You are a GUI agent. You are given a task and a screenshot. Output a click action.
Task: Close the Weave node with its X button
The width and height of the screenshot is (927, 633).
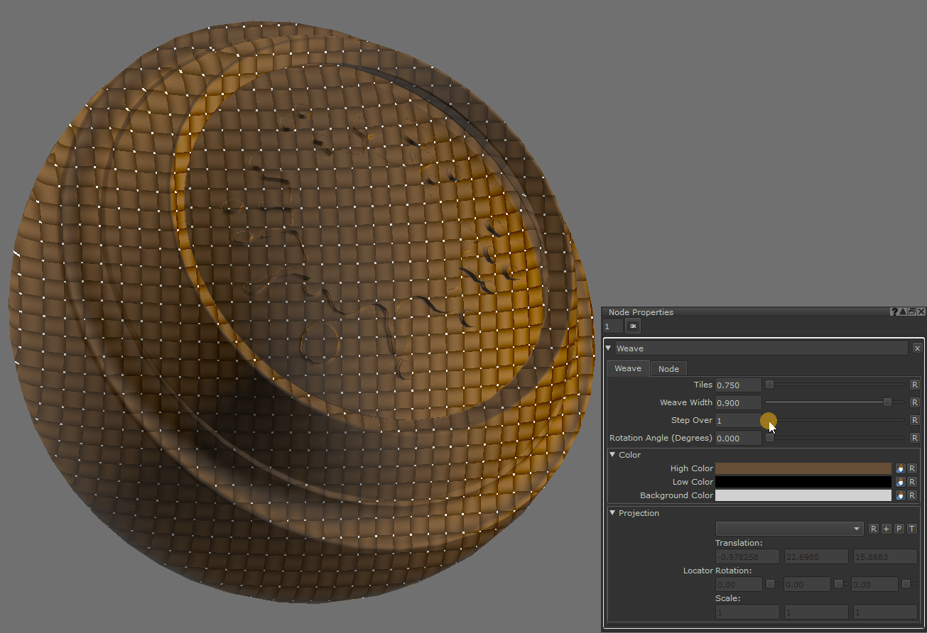pyautogui.click(x=916, y=348)
